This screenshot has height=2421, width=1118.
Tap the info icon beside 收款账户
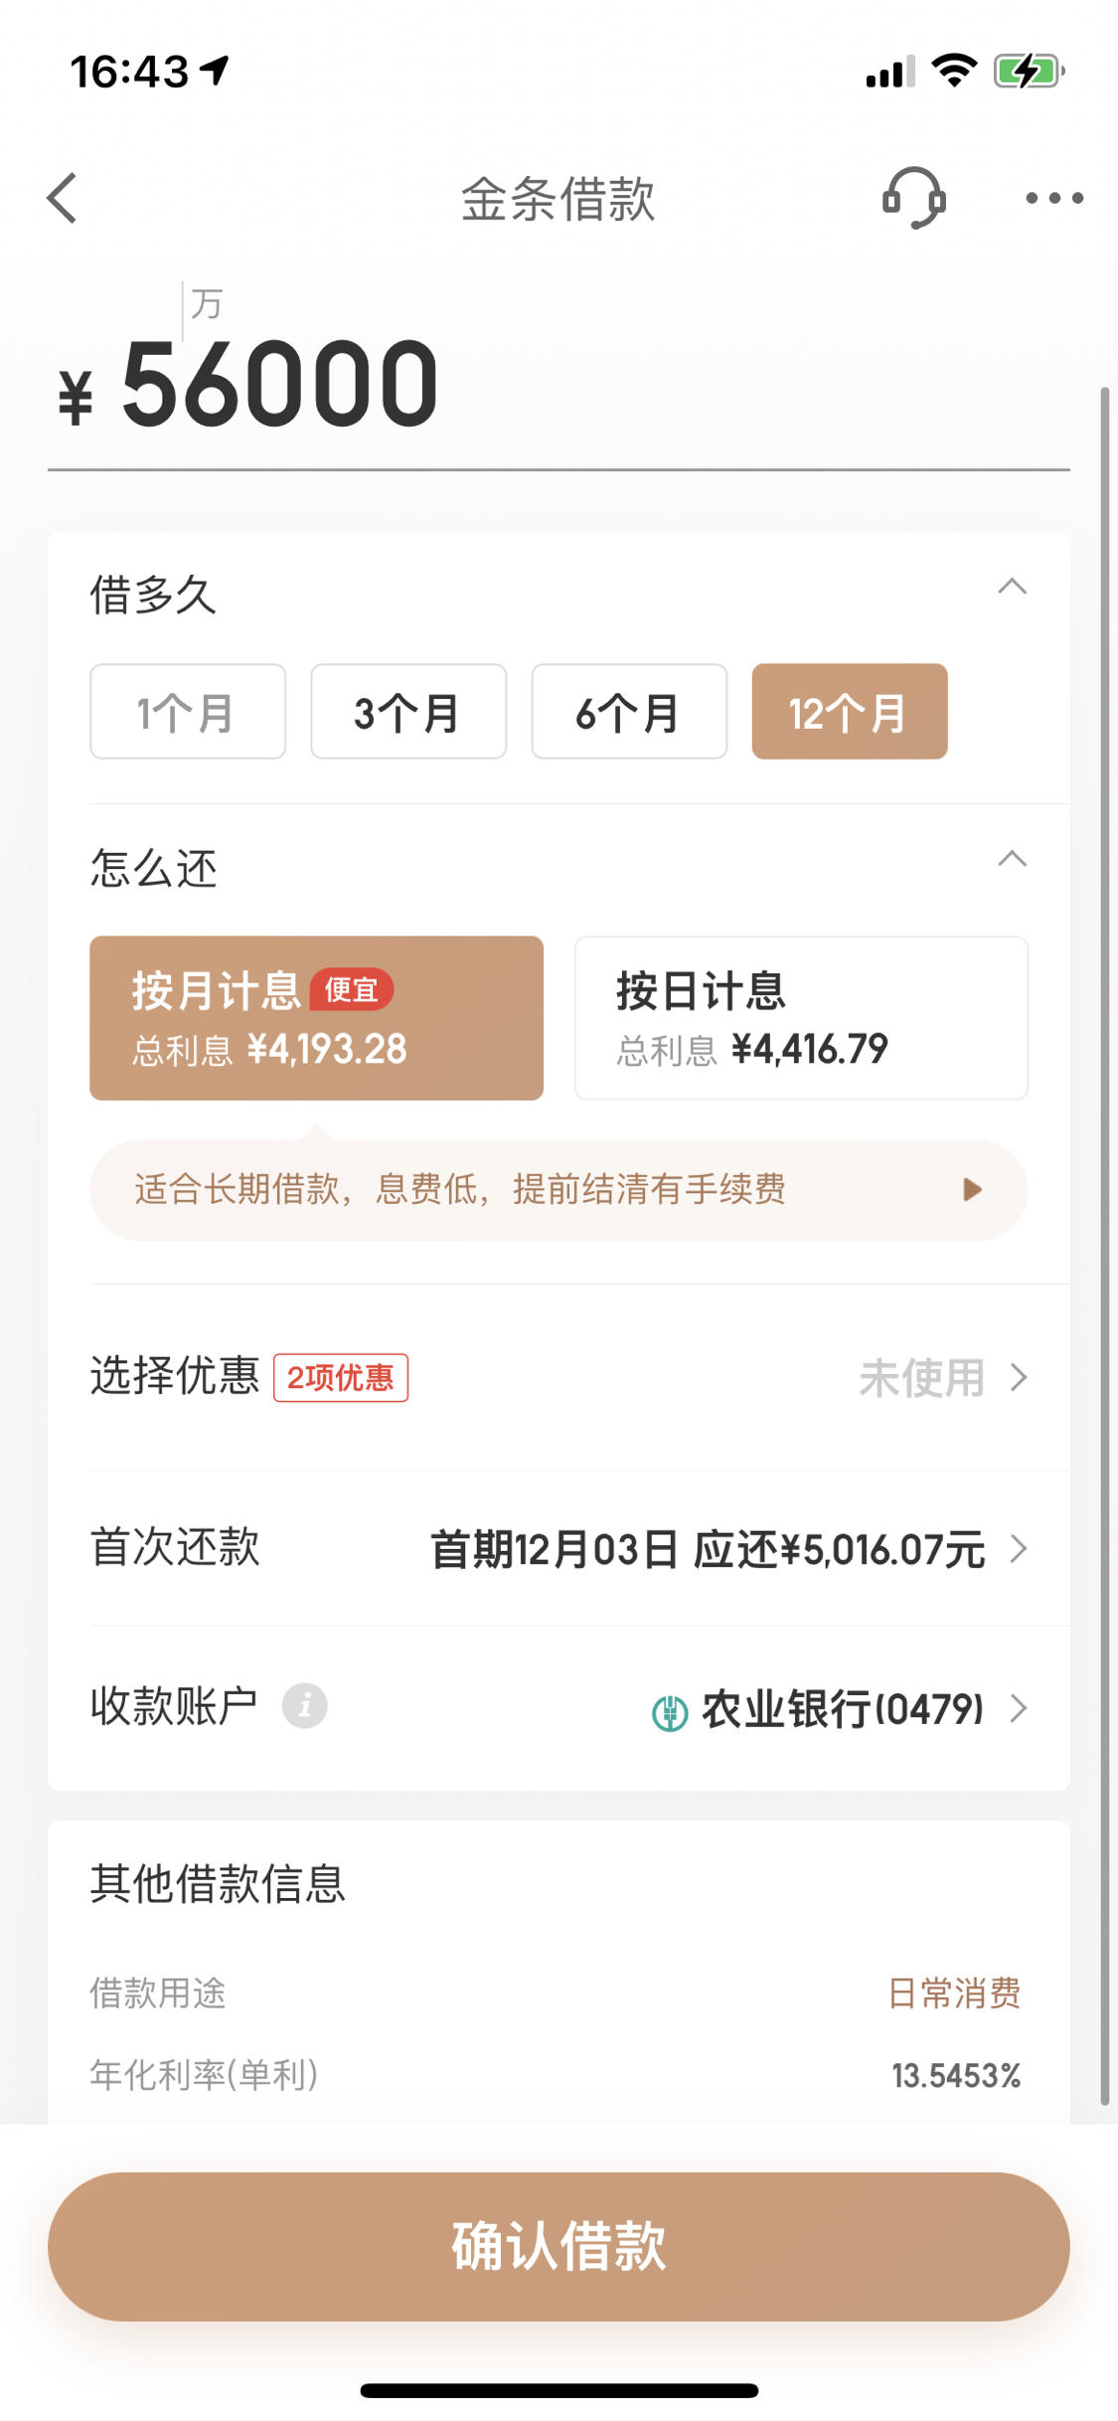(x=304, y=1706)
